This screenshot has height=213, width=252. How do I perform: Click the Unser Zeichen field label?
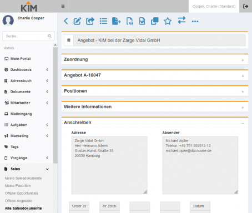coord(79,206)
